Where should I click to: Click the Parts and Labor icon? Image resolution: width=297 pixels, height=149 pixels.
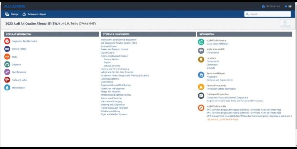point(7,80)
